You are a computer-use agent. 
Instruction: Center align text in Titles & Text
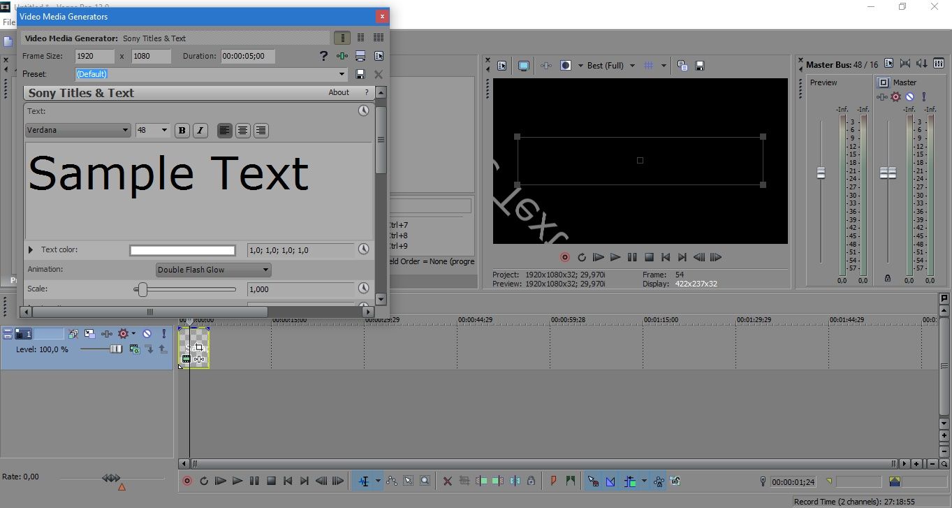click(x=243, y=130)
